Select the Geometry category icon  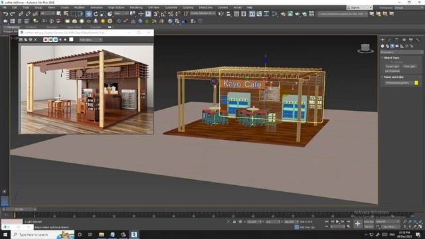pos(382,46)
